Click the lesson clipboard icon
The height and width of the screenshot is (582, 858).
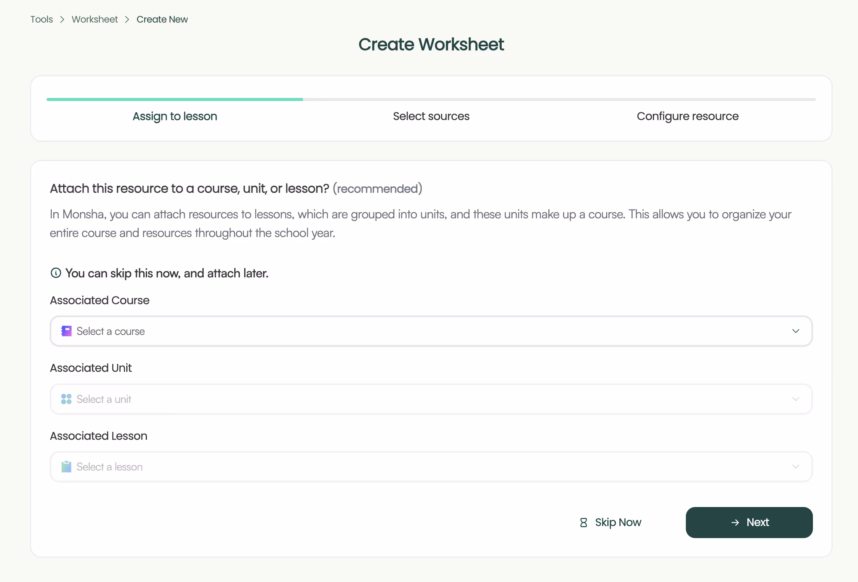[x=66, y=467]
